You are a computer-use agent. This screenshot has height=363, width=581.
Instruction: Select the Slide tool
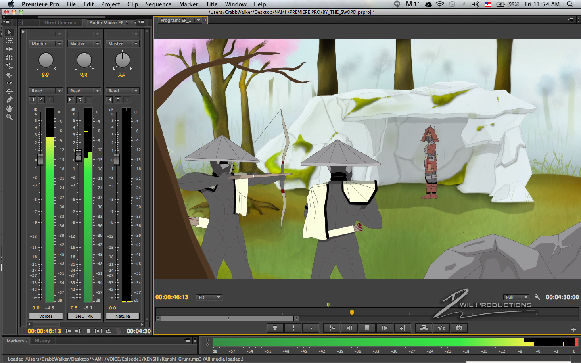(x=9, y=92)
